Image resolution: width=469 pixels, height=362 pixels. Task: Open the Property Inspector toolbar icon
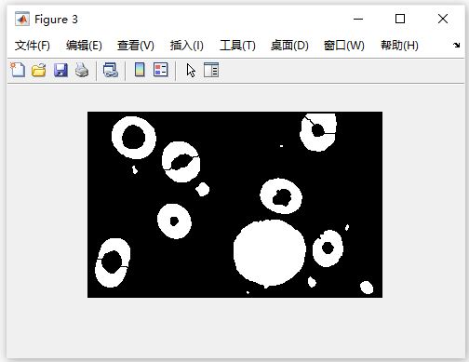point(211,70)
